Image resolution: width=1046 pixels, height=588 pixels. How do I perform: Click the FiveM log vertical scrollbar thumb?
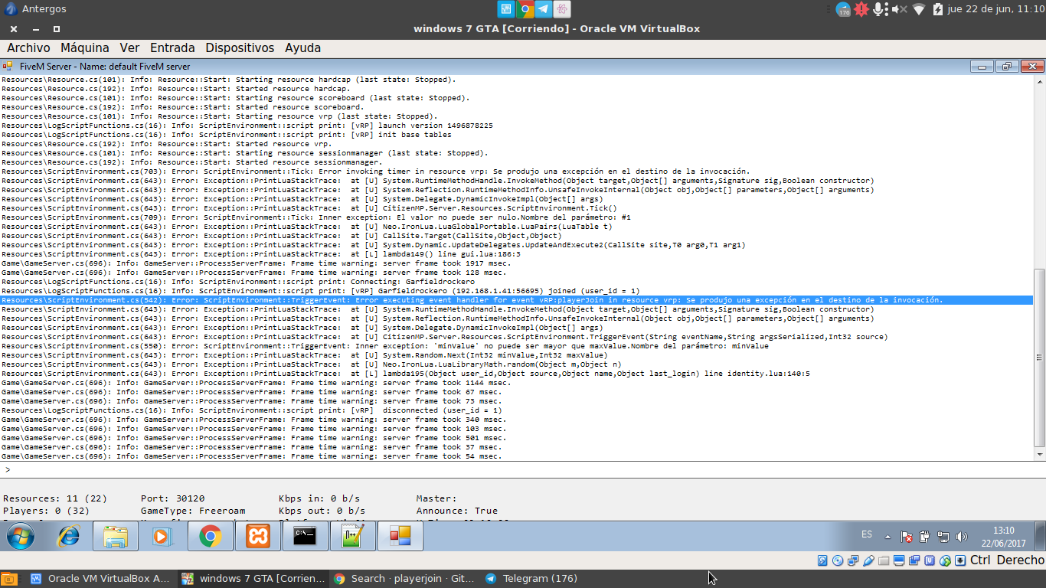click(1039, 357)
